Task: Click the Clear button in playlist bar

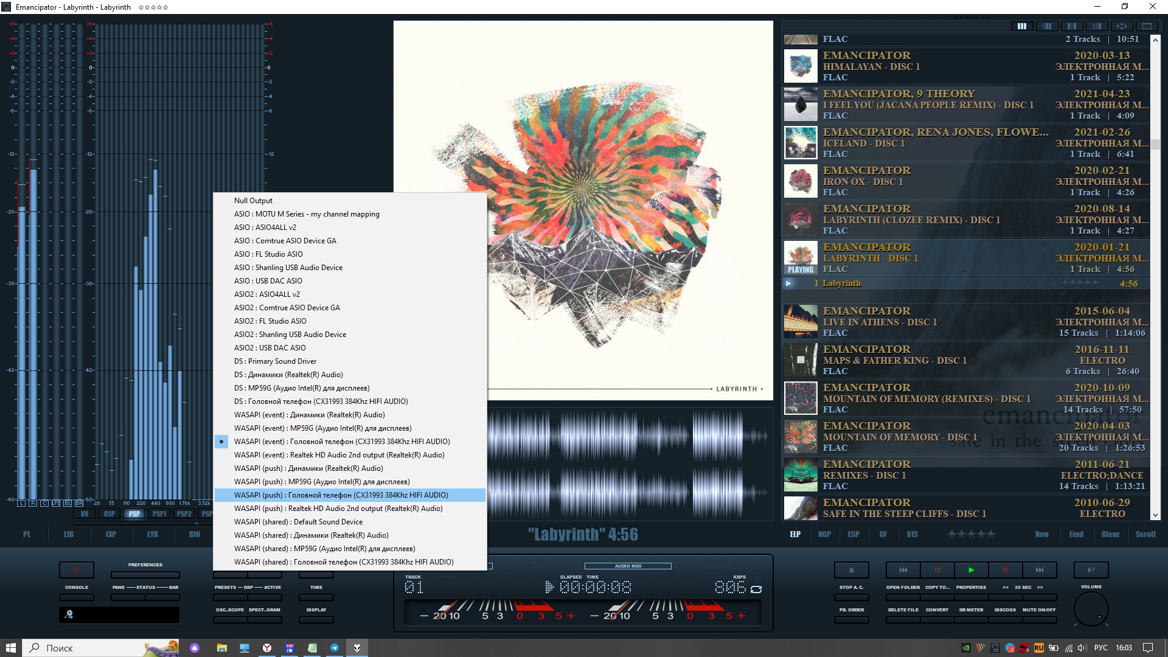Action: pyautogui.click(x=1111, y=534)
